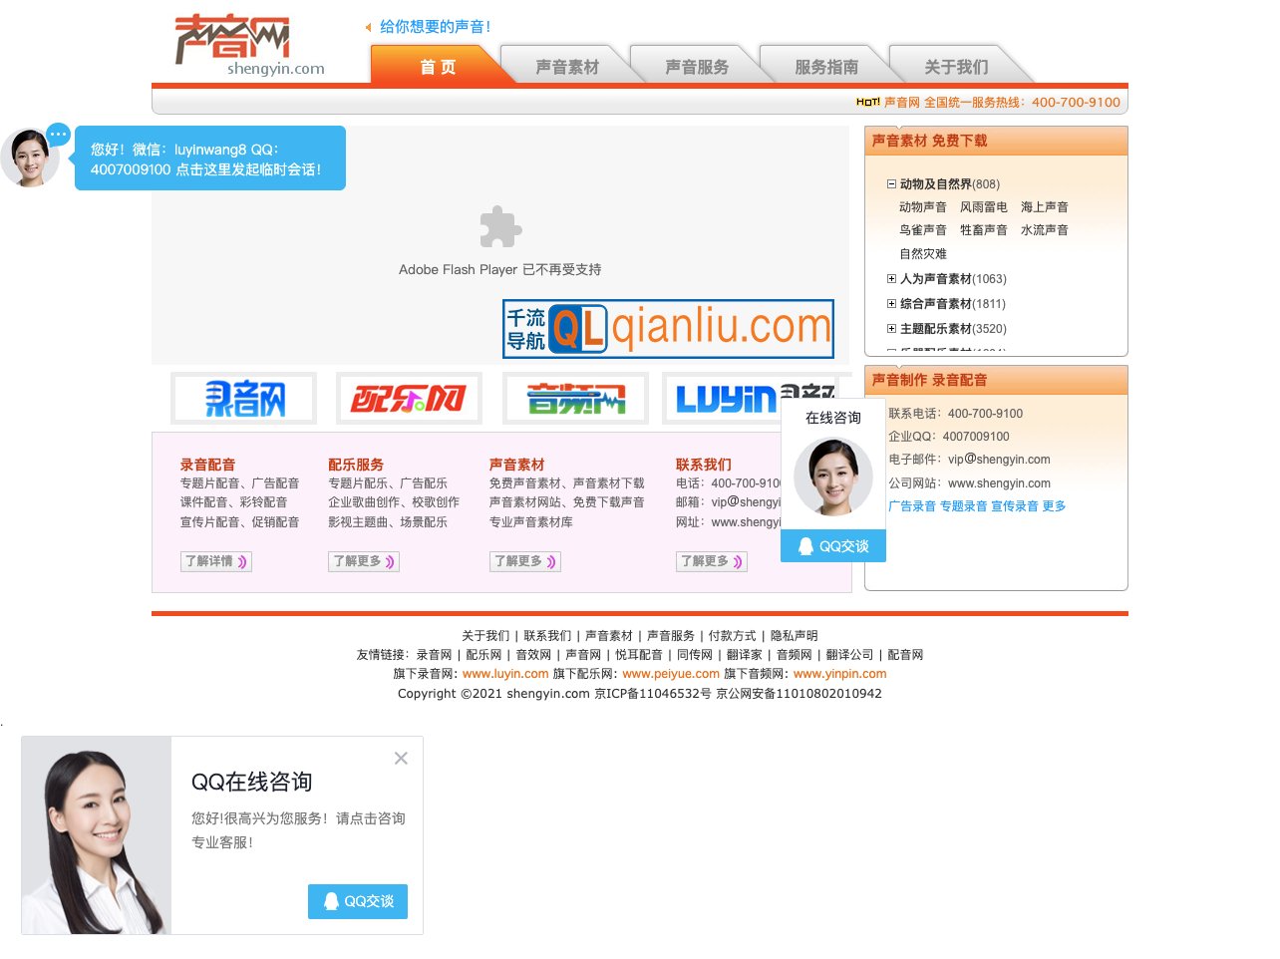Expand the 主题配乐素材 category
1280x959 pixels.
point(891,329)
